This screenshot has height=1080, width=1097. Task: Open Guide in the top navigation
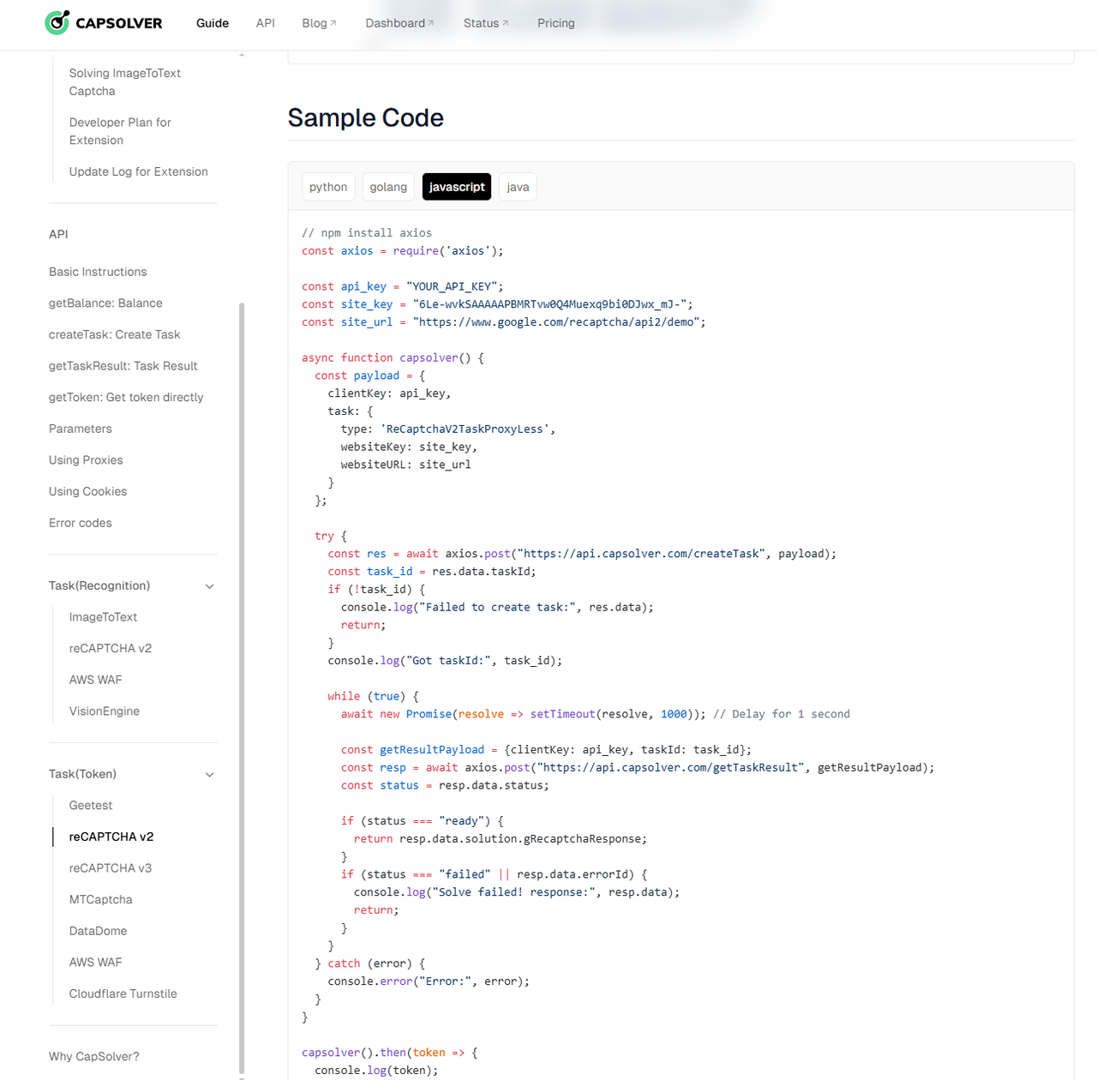tap(213, 23)
